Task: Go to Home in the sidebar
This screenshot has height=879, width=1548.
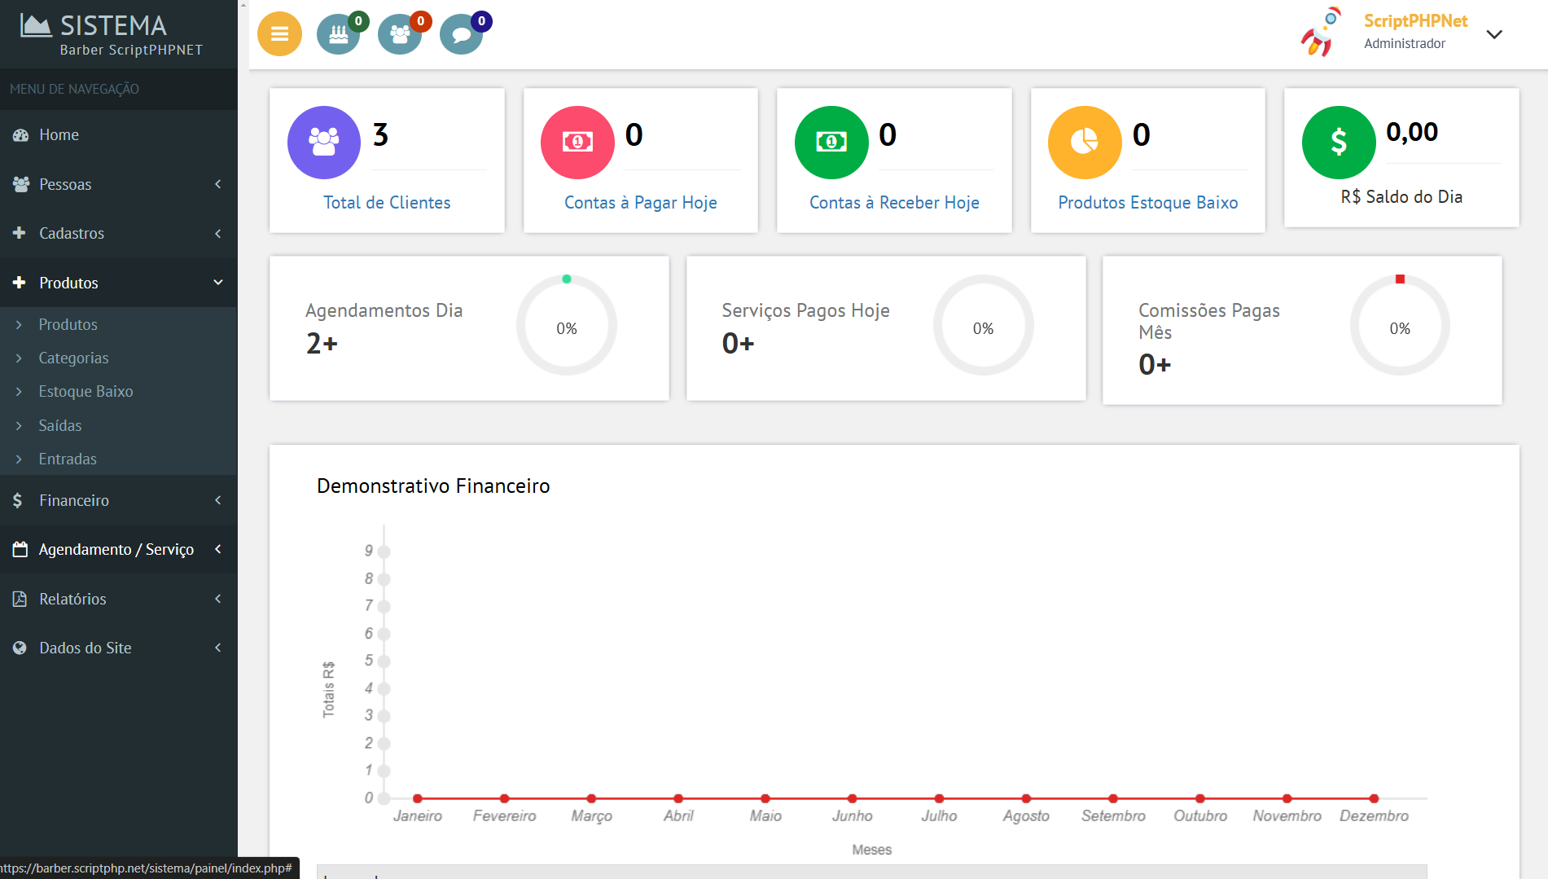Action: (x=59, y=134)
